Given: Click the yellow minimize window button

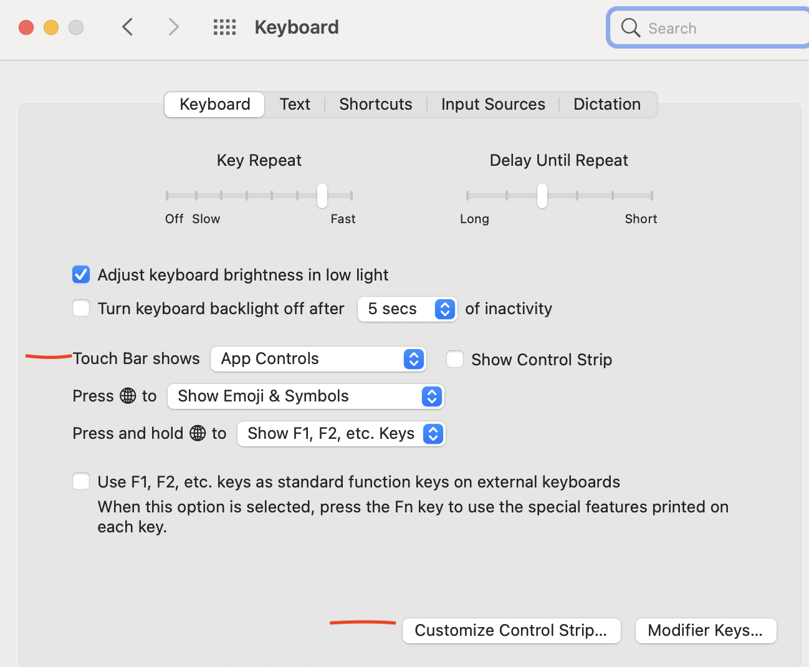Looking at the screenshot, I should 51,27.
